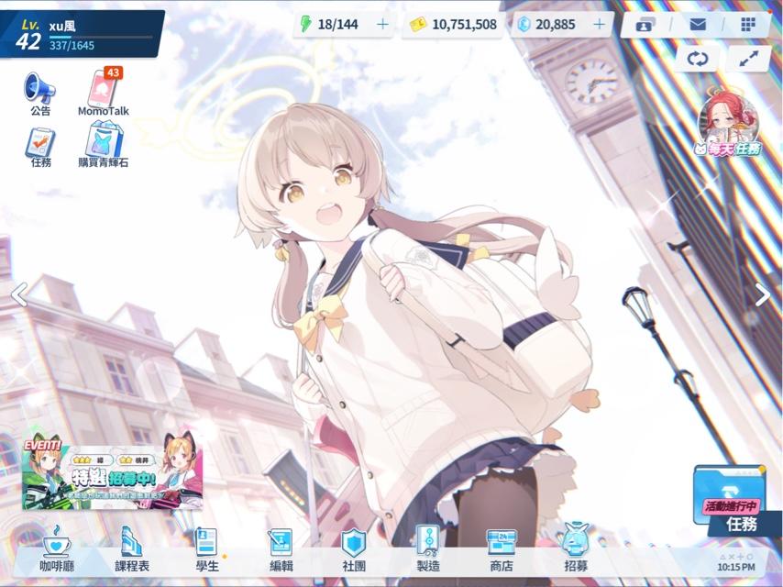Open 購買青輝石 shop bag icon

pyautogui.click(x=104, y=145)
